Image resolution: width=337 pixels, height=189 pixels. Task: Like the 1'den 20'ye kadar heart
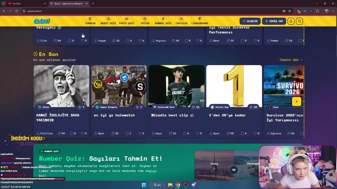[x=256, y=133]
